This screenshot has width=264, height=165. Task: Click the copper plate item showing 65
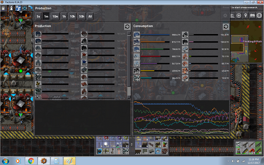[x=185, y=63]
